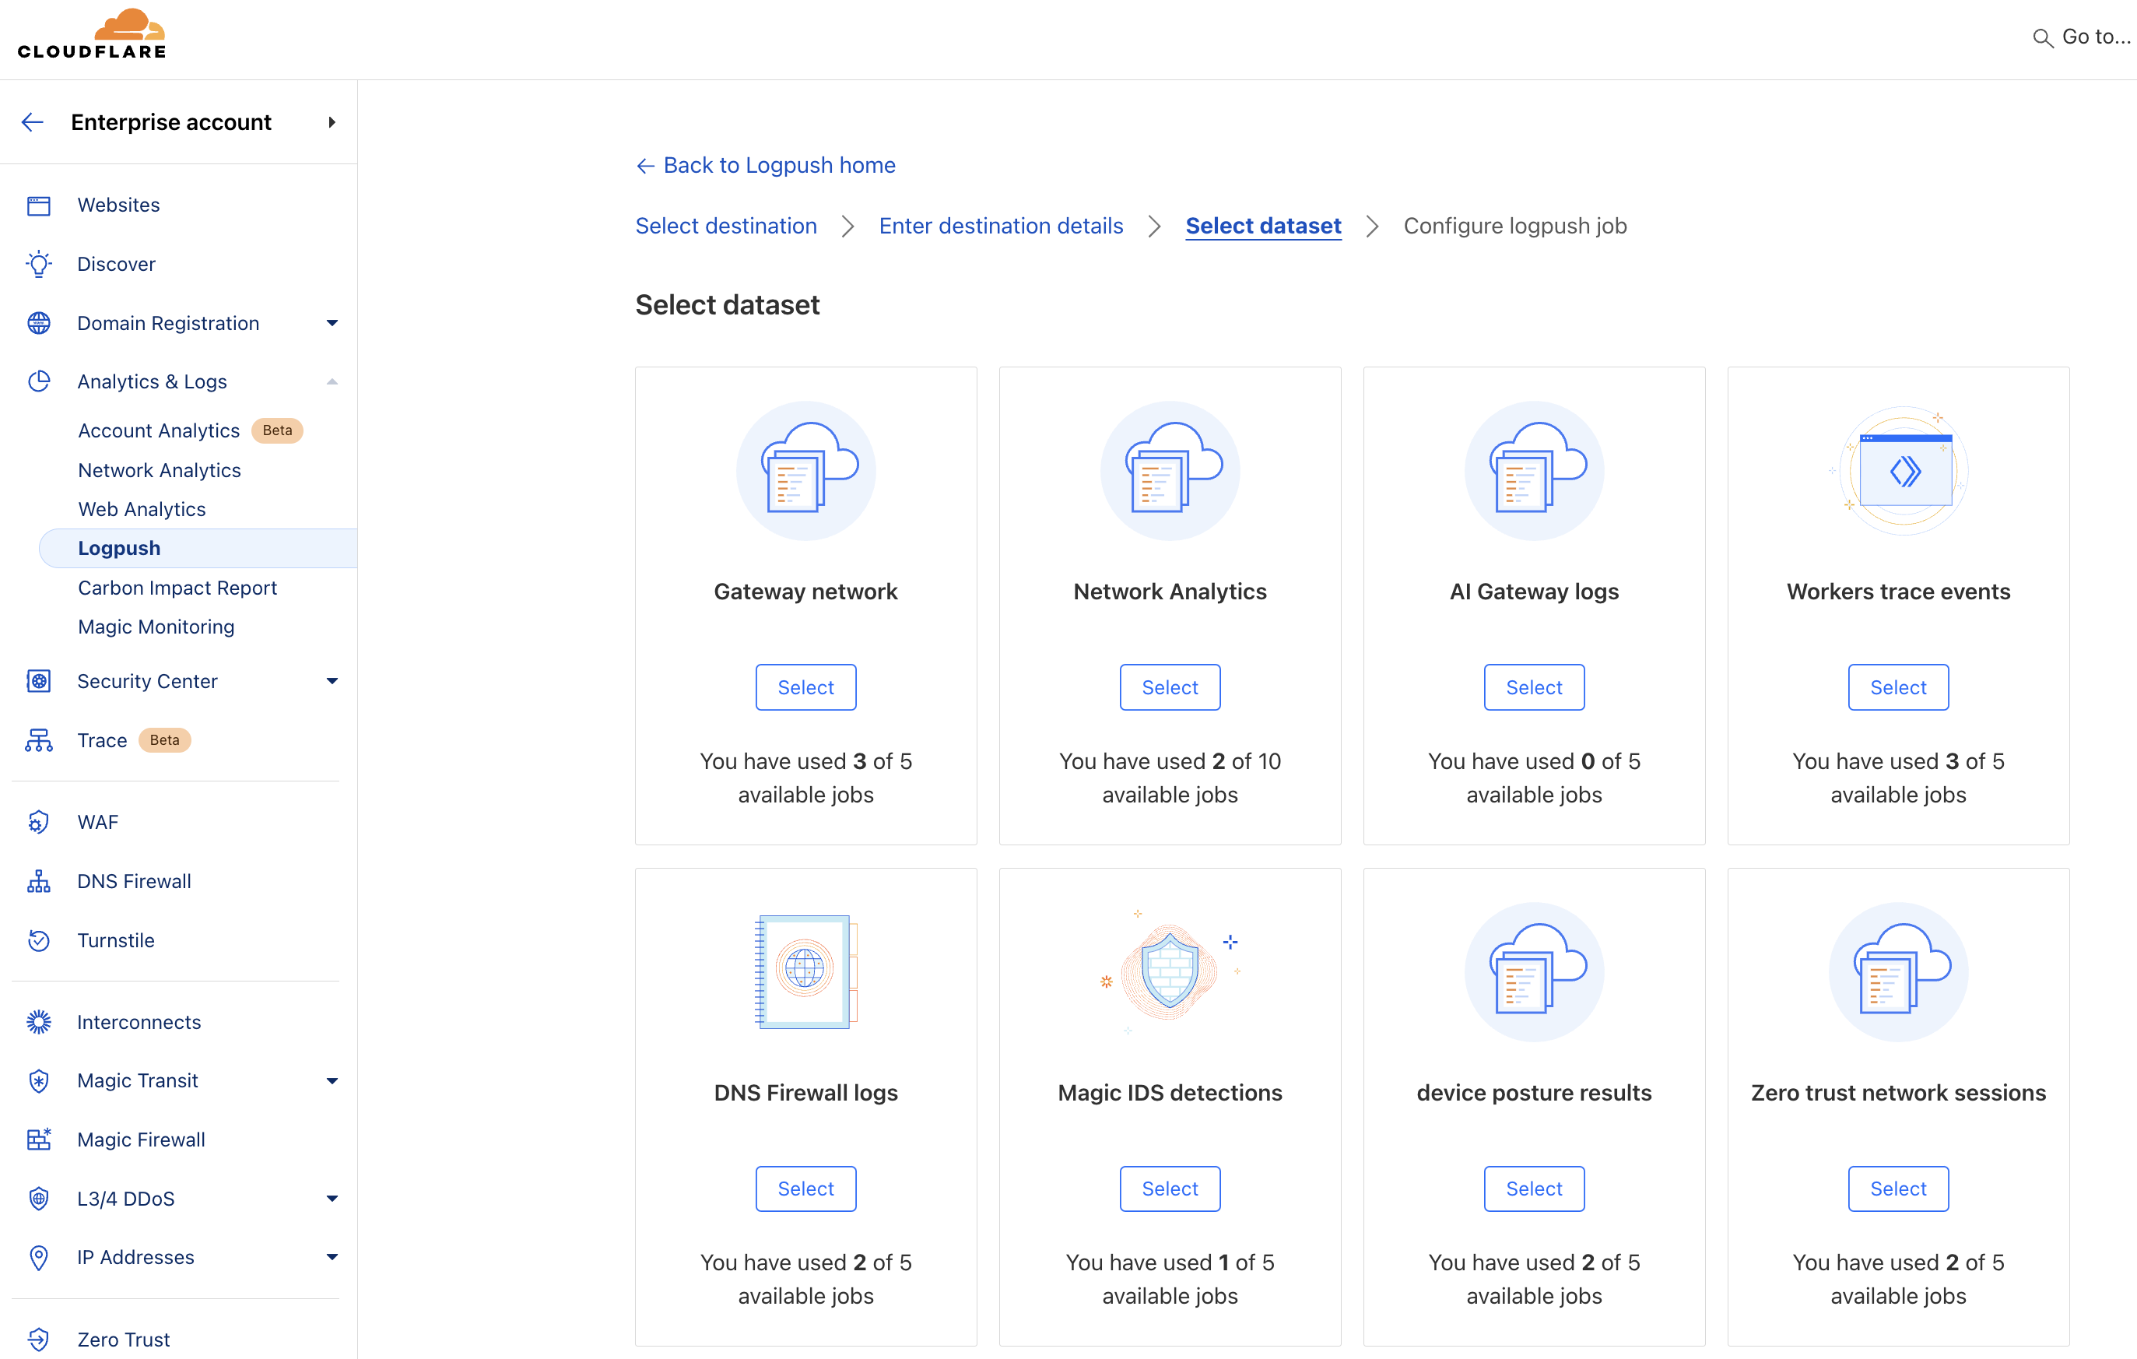Go to Select destination step
This screenshot has width=2137, height=1359.
pos(726,226)
